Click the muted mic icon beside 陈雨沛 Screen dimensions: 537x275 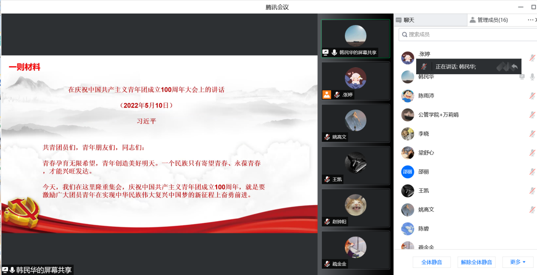[532, 96]
